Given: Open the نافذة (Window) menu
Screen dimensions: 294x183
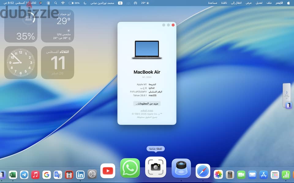Looking at the screenshot, I should [x=224, y=3].
